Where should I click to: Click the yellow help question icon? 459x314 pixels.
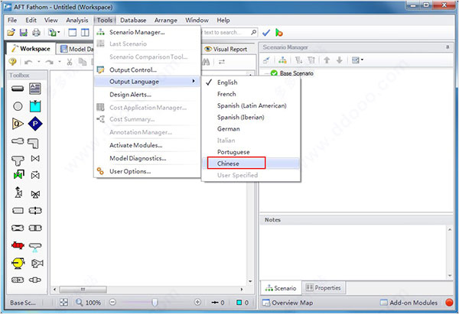tap(12, 62)
